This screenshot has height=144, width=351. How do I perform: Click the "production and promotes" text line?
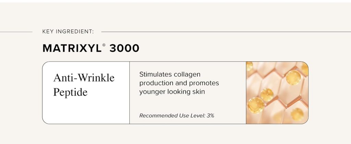179,83
